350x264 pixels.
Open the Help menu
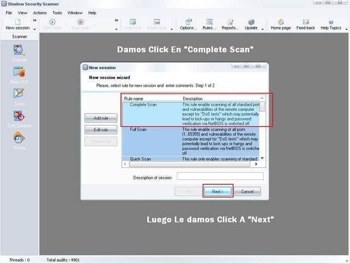pos(92,13)
